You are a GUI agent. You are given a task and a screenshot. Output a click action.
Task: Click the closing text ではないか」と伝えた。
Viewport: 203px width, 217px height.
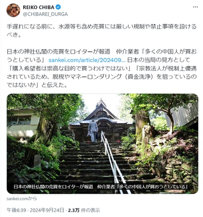[x=37, y=85]
